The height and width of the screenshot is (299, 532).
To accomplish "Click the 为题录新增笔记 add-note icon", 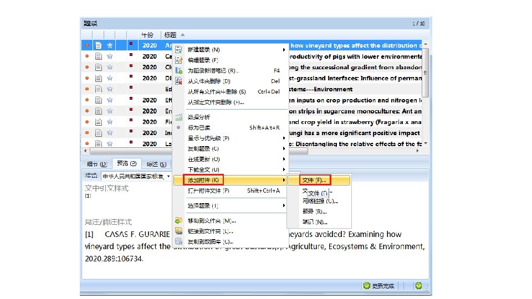I will pos(178,70).
